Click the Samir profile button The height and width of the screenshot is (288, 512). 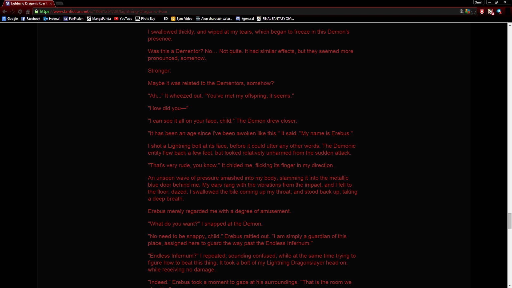coord(479,2)
